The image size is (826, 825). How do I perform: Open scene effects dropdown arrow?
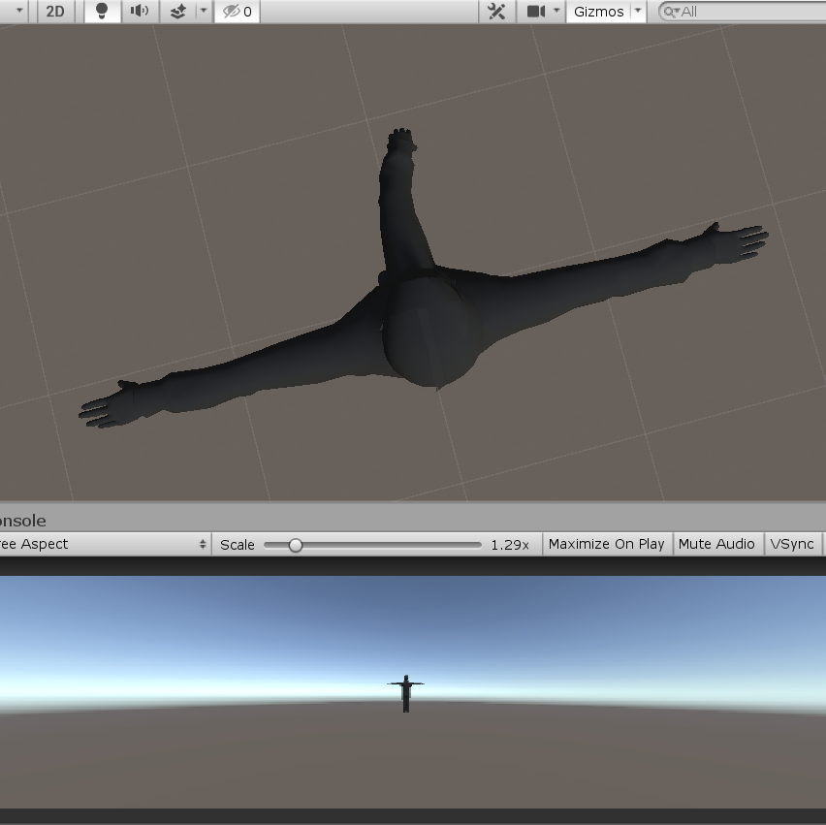click(x=203, y=12)
